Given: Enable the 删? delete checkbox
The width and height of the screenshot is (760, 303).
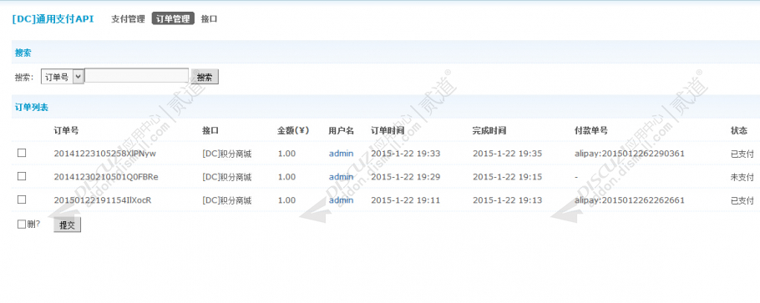Looking at the screenshot, I should click(22, 224).
